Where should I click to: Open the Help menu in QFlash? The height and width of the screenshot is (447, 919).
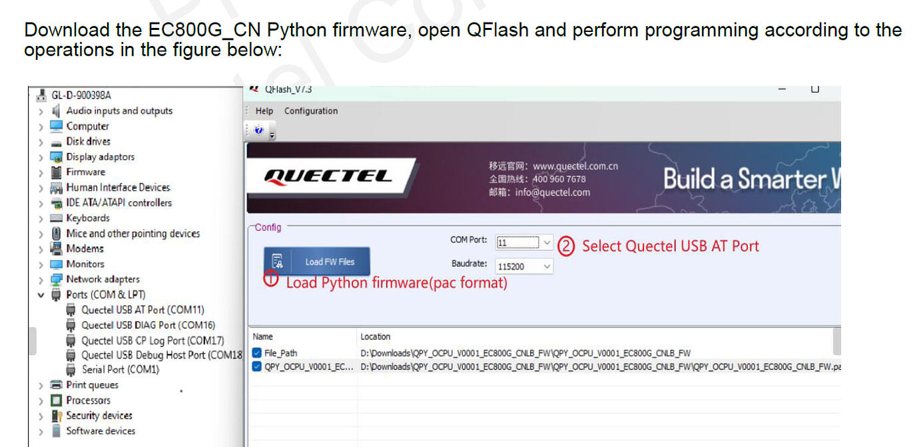click(x=264, y=111)
